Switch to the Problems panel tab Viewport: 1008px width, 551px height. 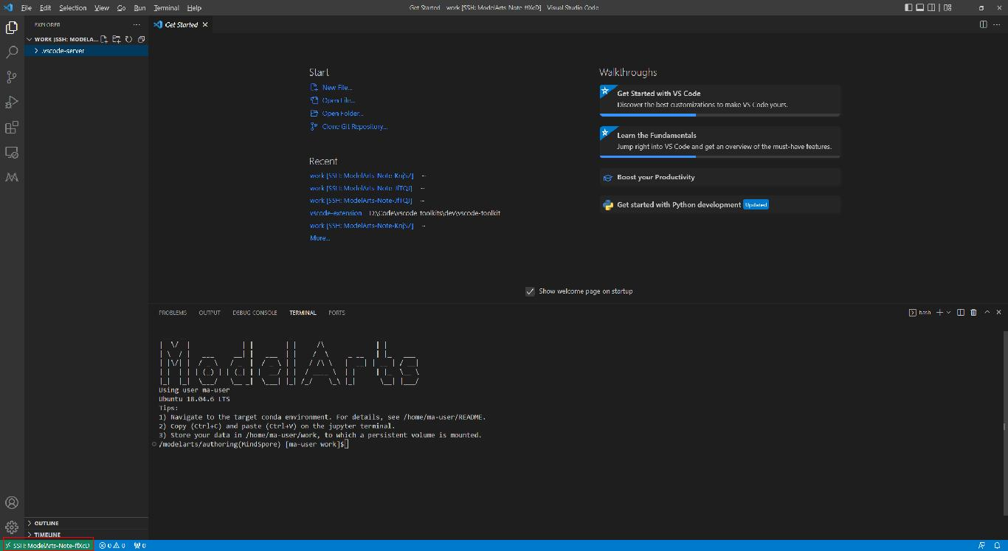(x=173, y=313)
